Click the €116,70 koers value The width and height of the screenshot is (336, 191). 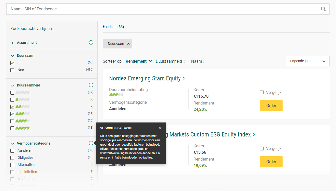pyautogui.click(x=201, y=96)
